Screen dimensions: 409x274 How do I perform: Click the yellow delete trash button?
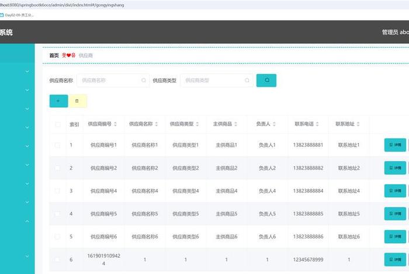point(78,101)
